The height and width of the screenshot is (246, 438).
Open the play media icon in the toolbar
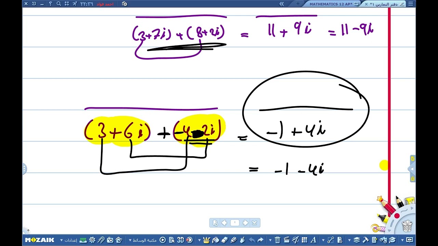[163, 240]
